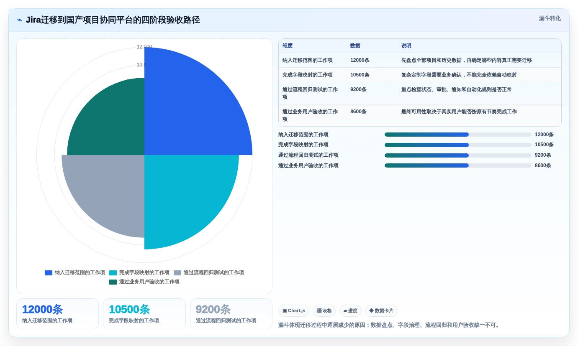Click table cell 12000条
The height and width of the screenshot is (346, 578).
pyautogui.click(x=360, y=60)
